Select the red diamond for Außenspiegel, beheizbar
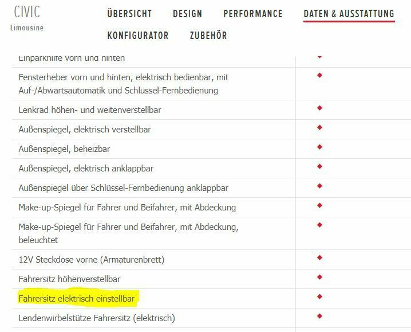 tap(319, 147)
